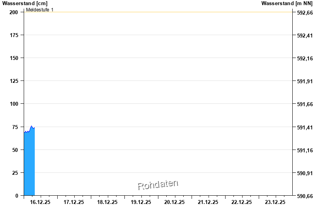Select the 18.12.25 date label

pos(107,202)
